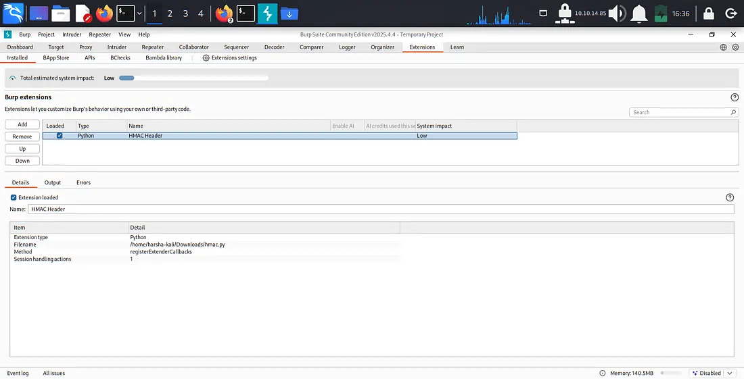
Task: Open the View menu
Action: point(124,34)
